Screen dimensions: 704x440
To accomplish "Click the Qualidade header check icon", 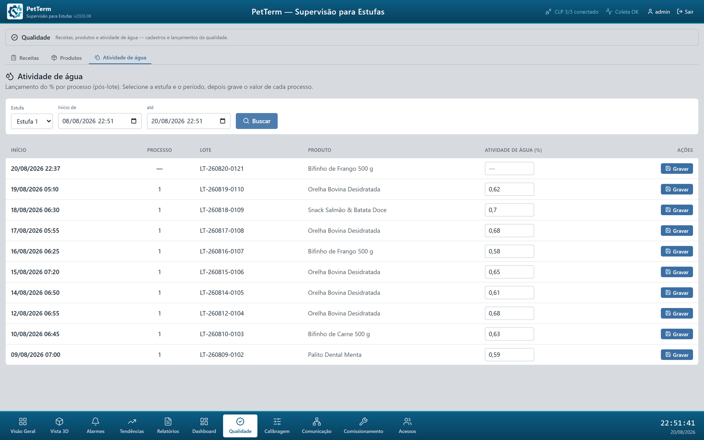I will click(15, 37).
